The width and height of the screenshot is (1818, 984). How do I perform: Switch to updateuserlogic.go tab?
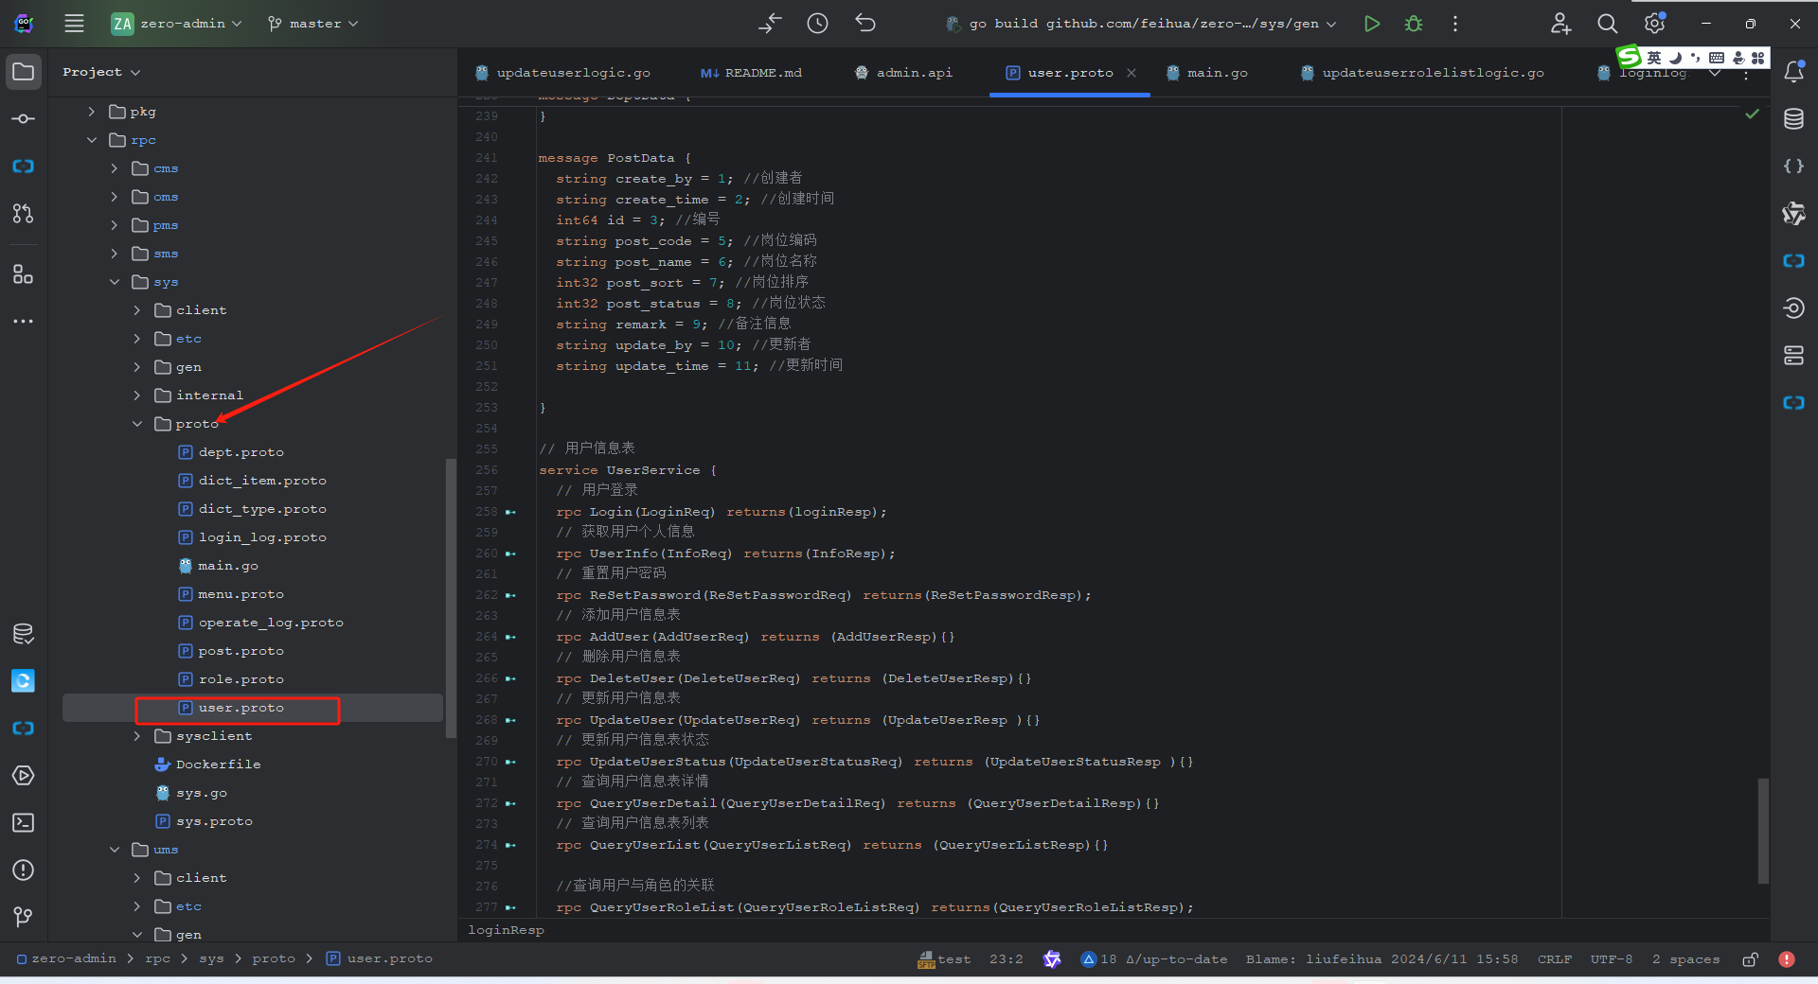click(563, 73)
